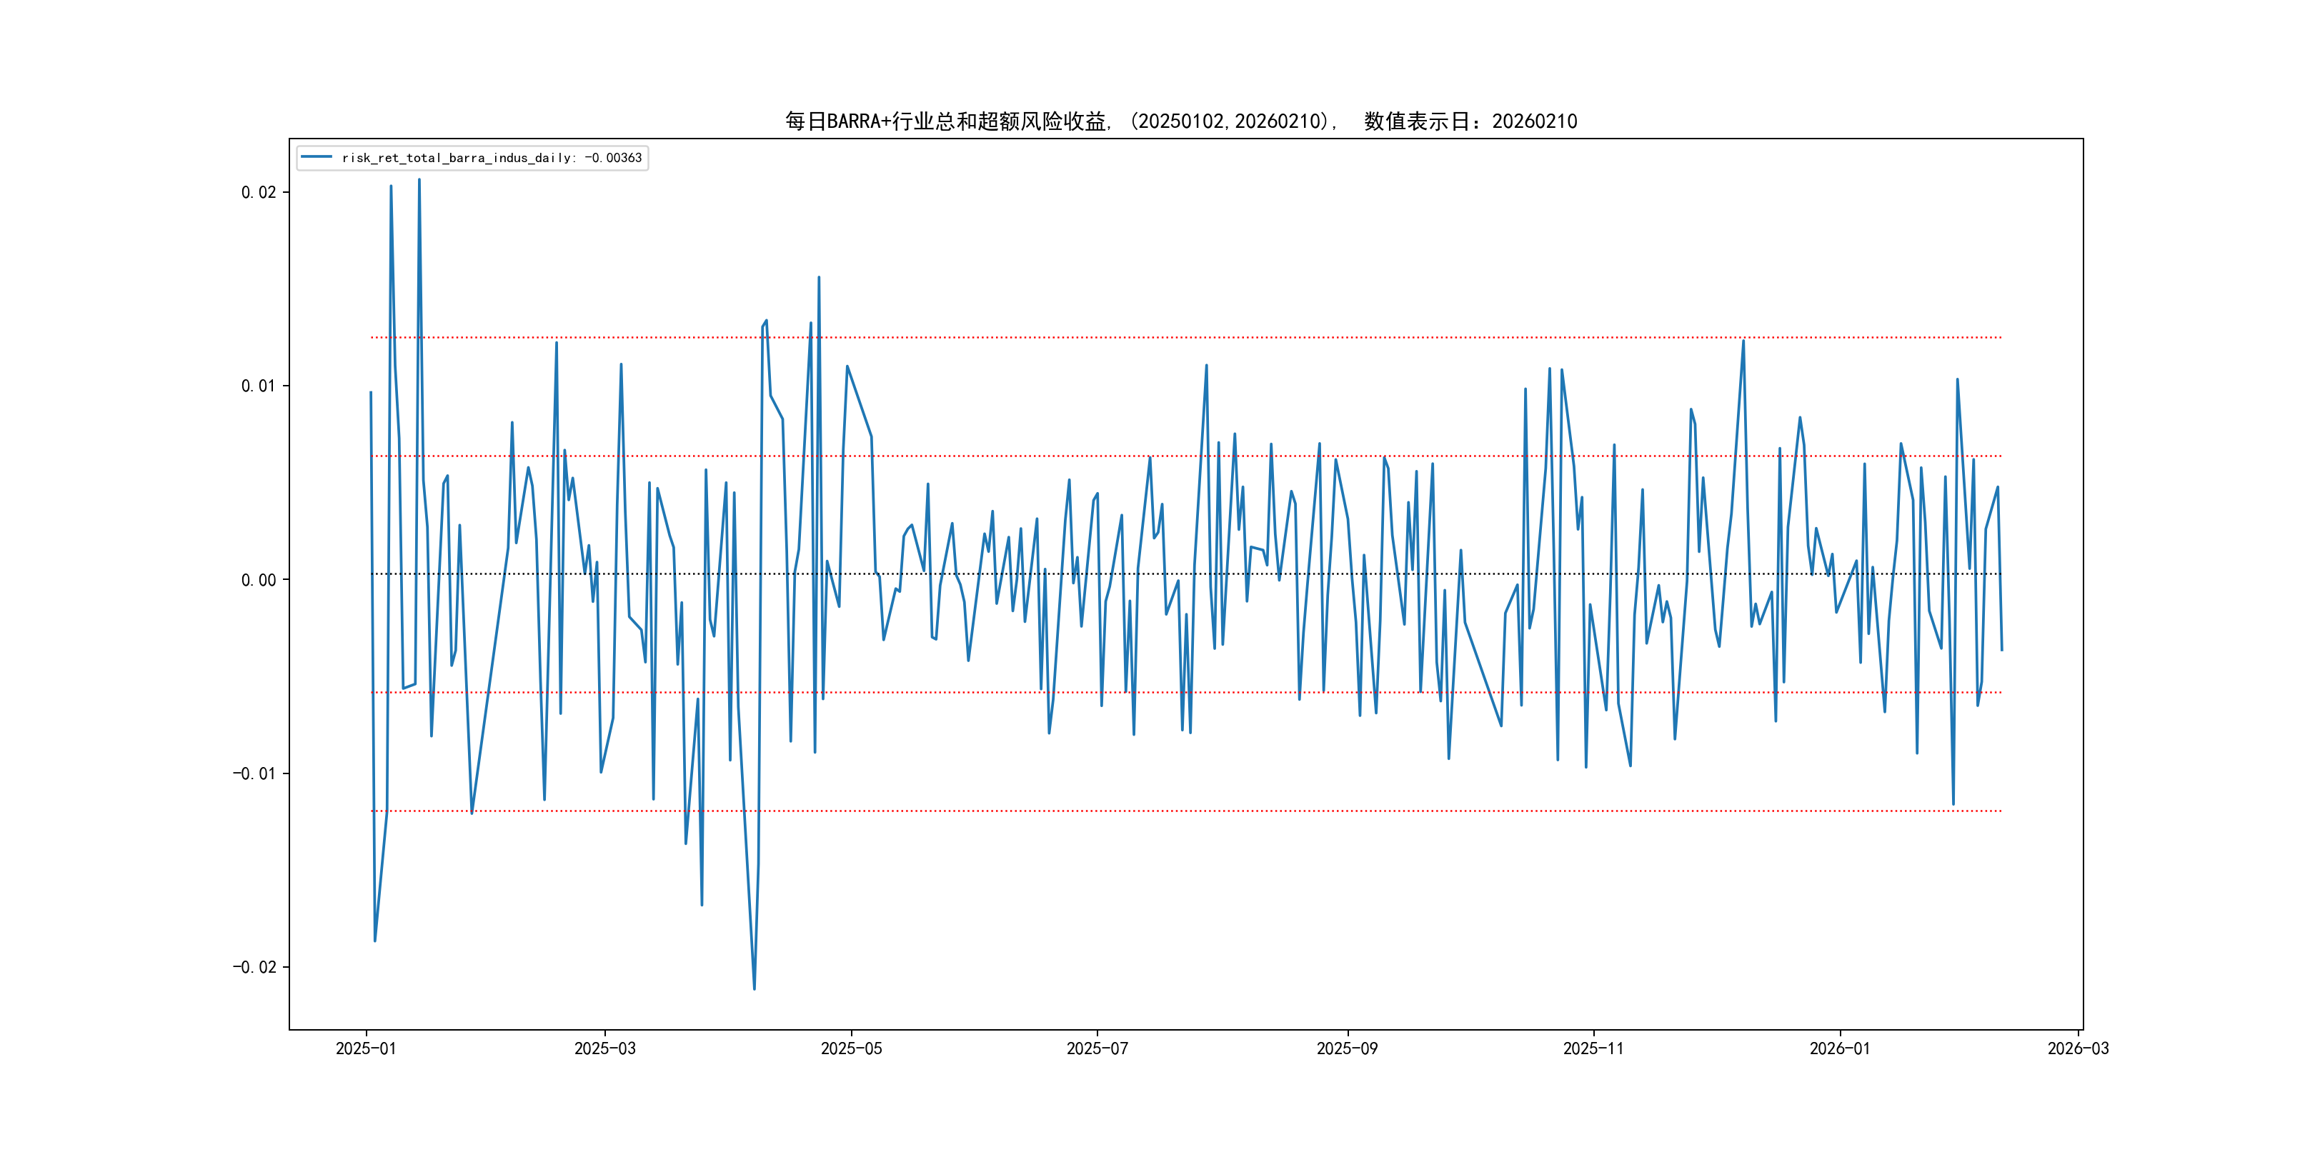2315x1157 pixels.
Task: Click the 2025-11 x-axis date label
Action: (1593, 1048)
